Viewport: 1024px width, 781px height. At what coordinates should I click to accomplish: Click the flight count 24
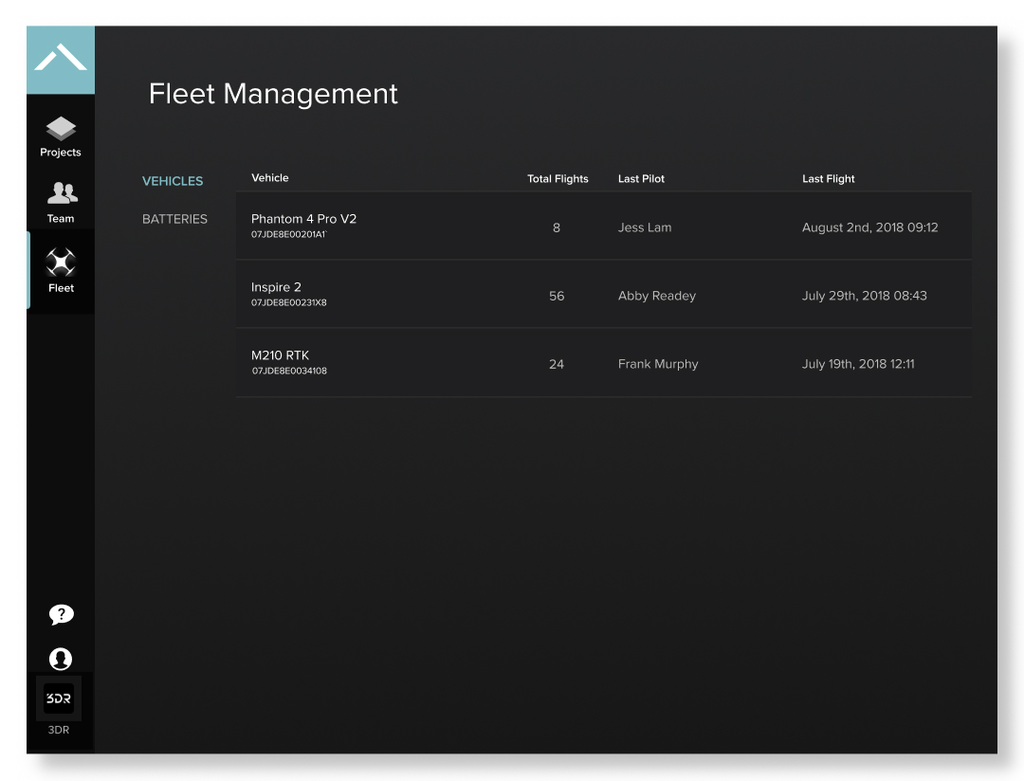click(x=557, y=364)
